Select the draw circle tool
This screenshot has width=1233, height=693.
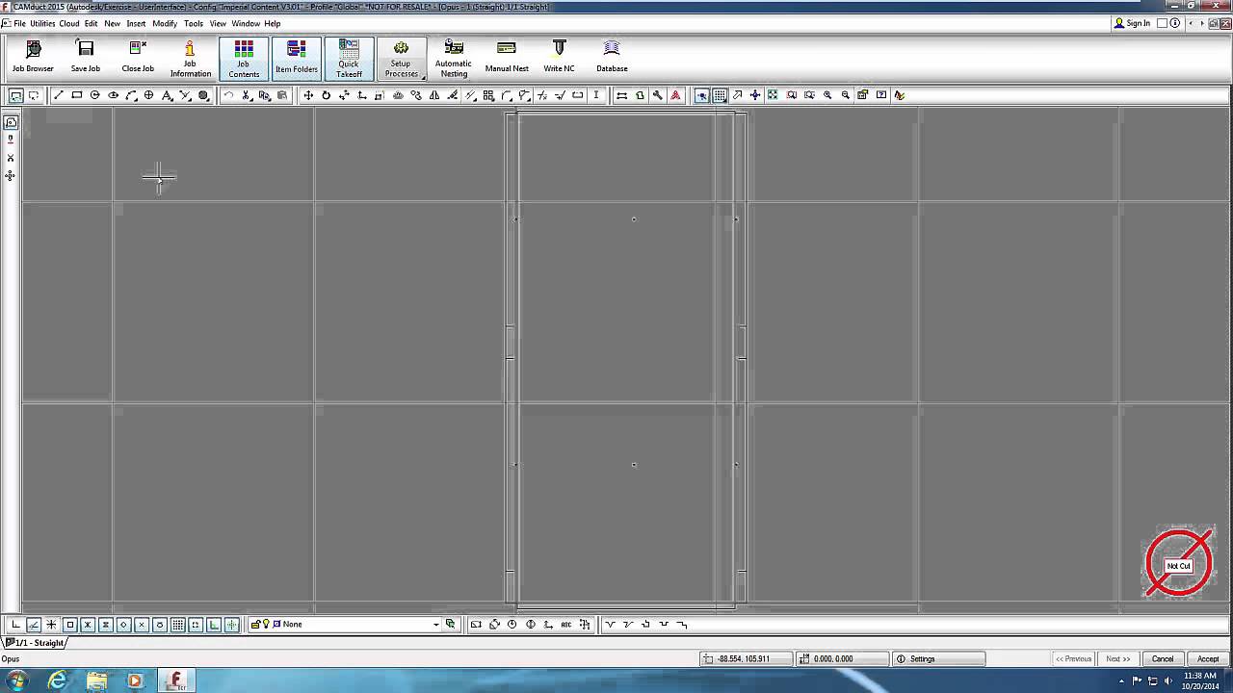(95, 95)
